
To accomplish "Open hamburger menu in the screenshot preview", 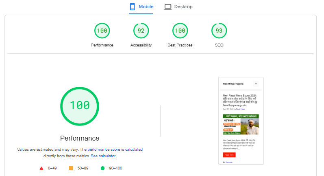I will (256, 84).
